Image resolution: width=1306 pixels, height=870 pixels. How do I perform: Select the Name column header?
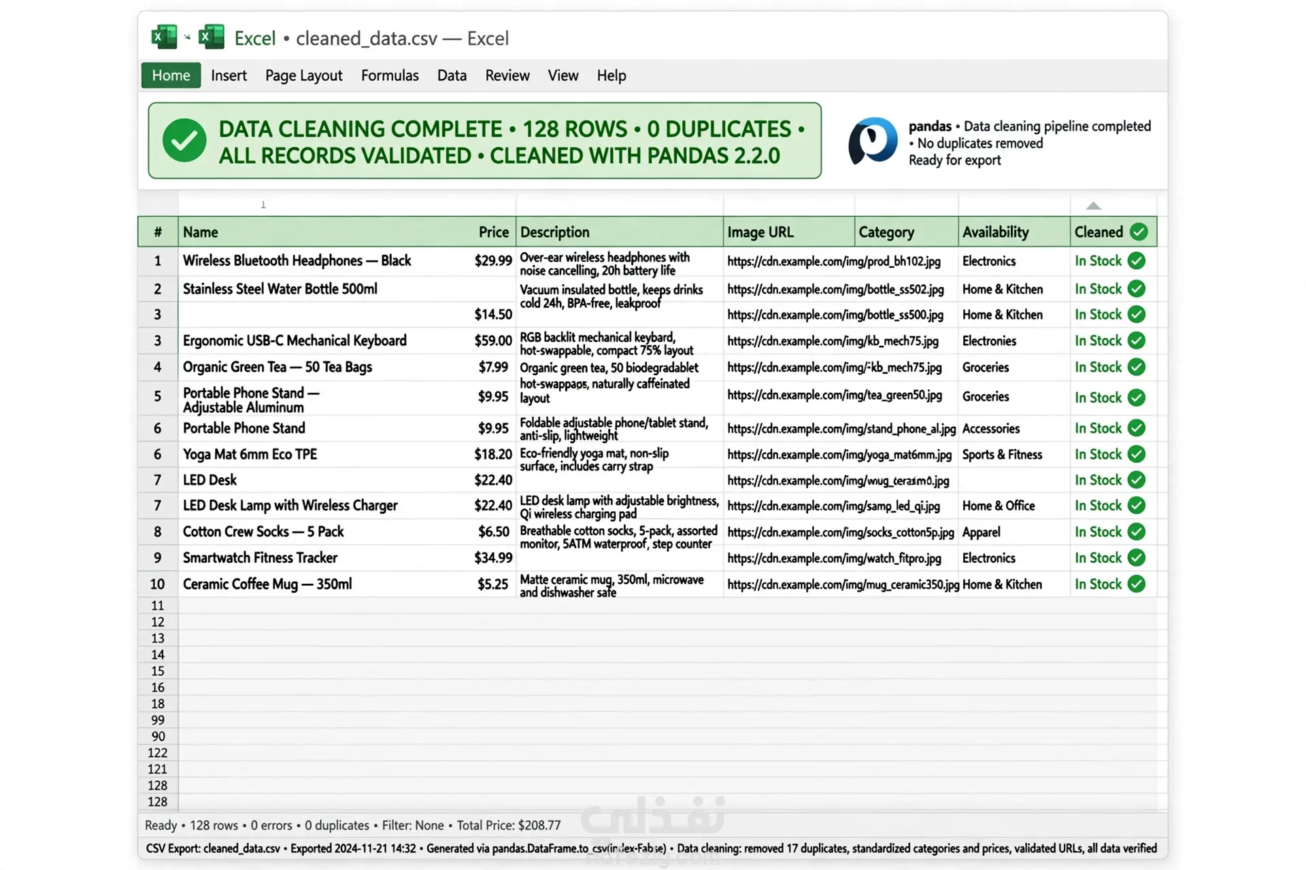pyautogui.click(x=201, y=232)
